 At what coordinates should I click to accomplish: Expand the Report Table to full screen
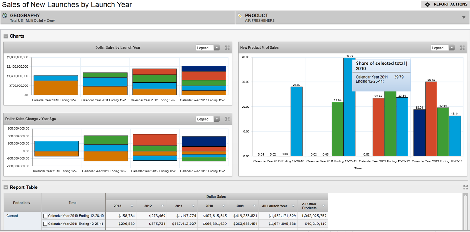[466, 187]
